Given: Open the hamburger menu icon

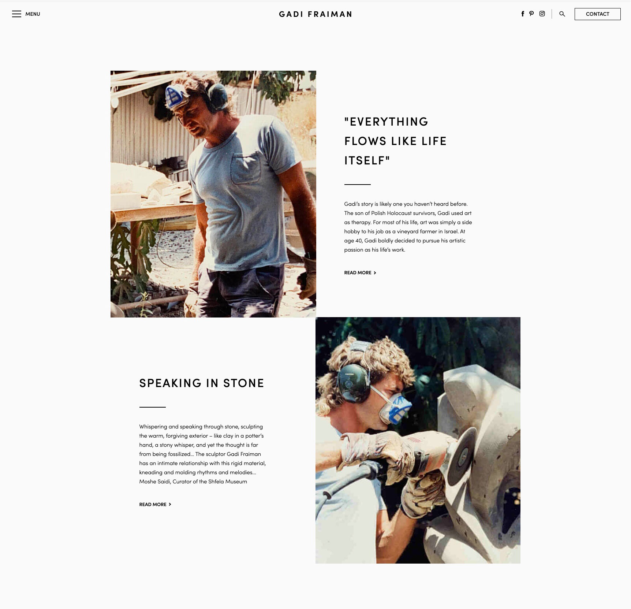Looking at the screenshot, I should pyautogui.click(x=16, y=14).
